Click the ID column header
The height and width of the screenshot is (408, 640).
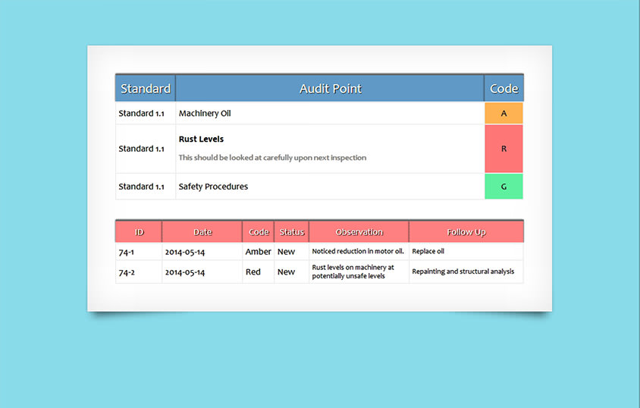pyautogui.click(x=139, y=232)
